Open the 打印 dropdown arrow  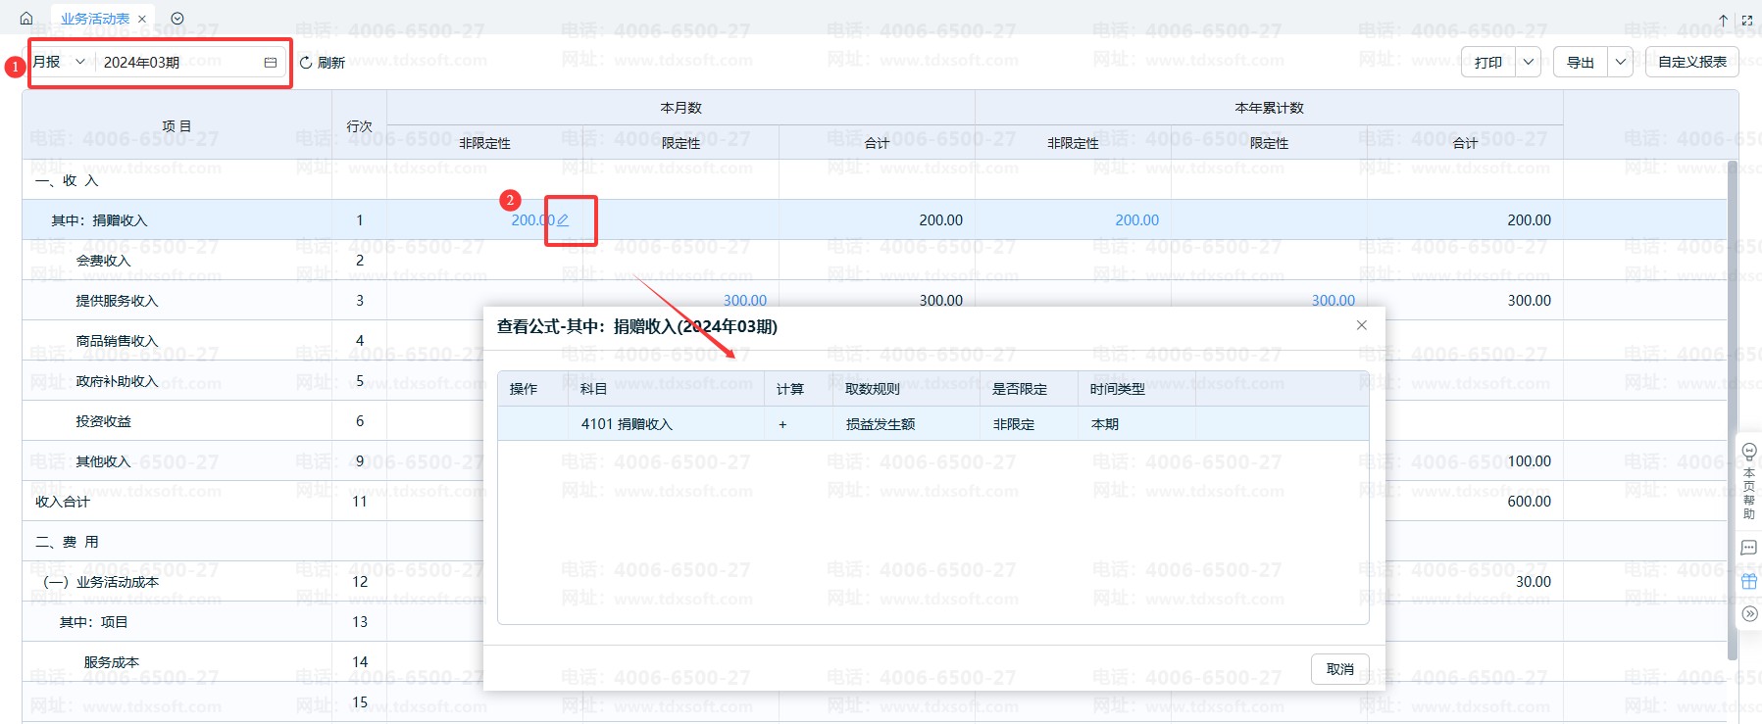[1528, 63]
